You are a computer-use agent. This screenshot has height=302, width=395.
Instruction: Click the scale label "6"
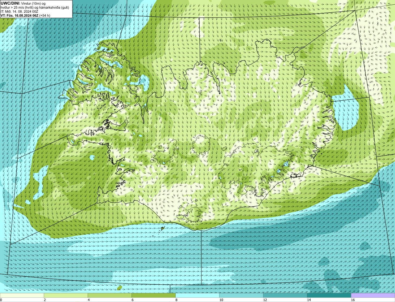(x=132, y=300)
